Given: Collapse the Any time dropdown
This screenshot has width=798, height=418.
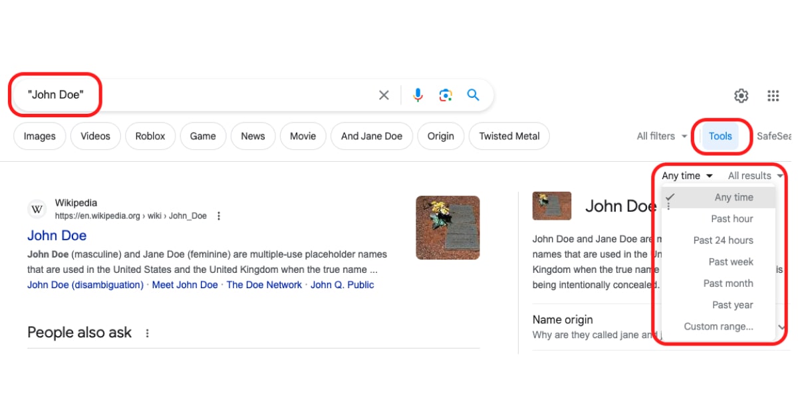Looking at the screenshot, I should (687, 176).
